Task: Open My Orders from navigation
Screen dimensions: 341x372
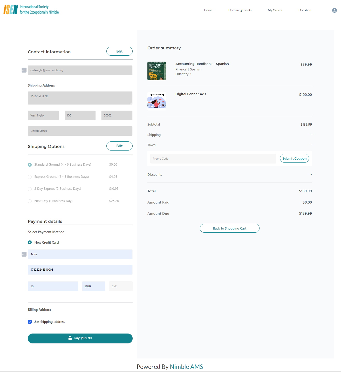Action: 275,10
